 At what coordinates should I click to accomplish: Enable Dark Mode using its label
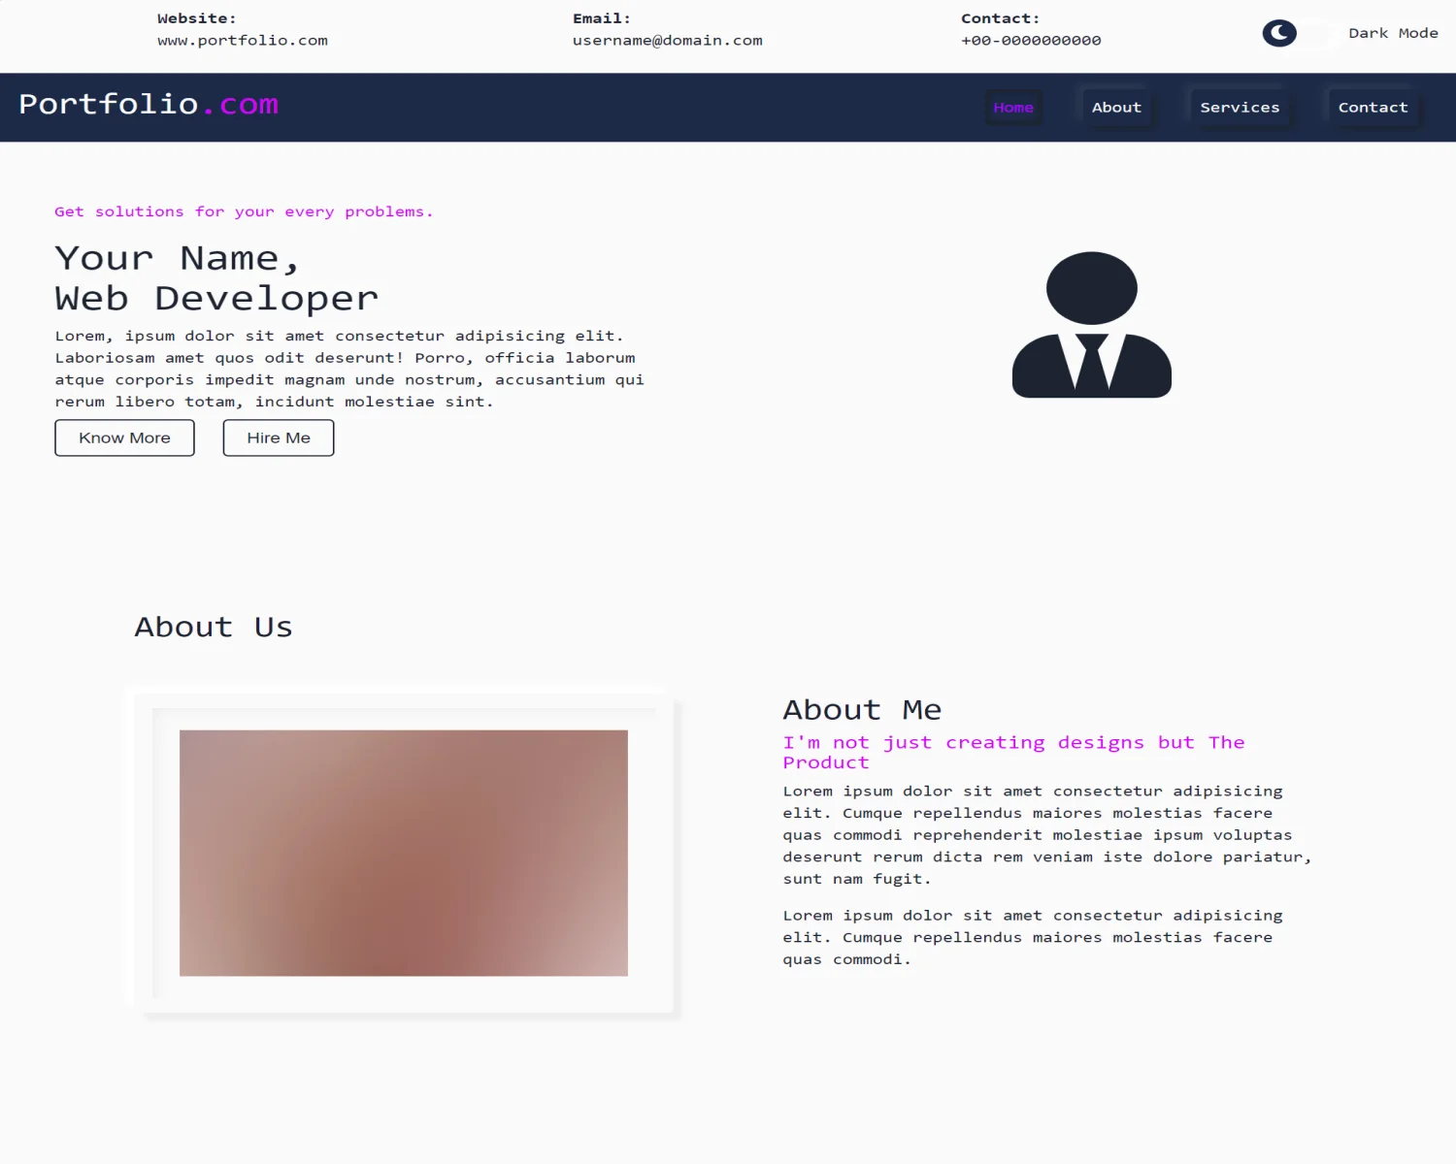pyautogui.click(x=1393, y=32)
